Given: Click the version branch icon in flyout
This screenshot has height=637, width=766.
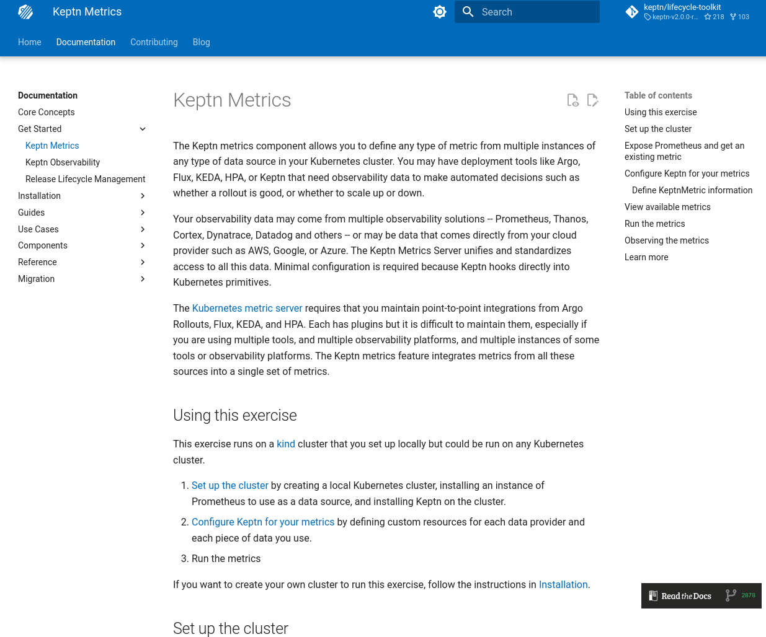Looking at the screenshot, I should (x=731, y=595).
